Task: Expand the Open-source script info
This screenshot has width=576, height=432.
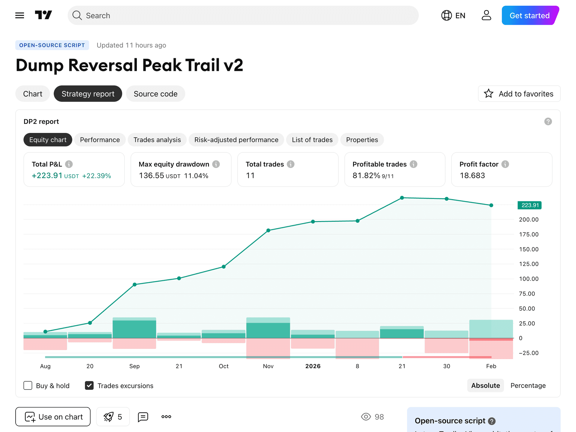Action: [491, 421]
